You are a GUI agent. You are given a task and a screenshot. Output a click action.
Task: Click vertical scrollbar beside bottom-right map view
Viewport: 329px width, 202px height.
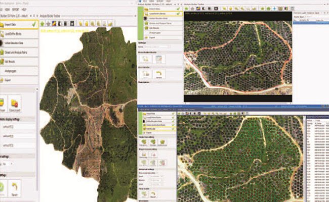(304, 159)
